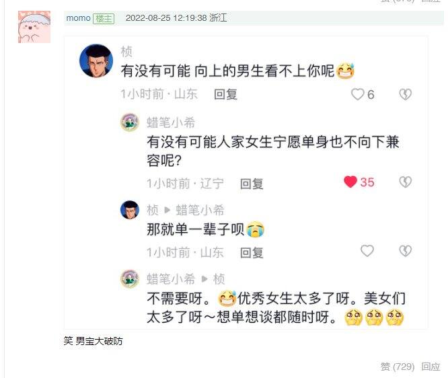Reply to 蜡笔小希's comment from 辽宁
This screenshot has height=378, width=448.
click(252, 184)
